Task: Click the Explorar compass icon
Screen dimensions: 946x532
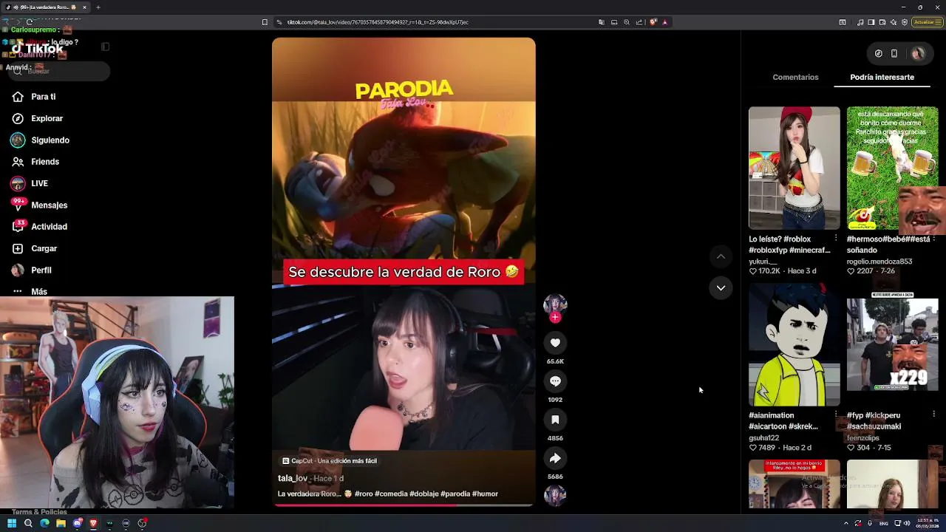Action: click(18, 118)
